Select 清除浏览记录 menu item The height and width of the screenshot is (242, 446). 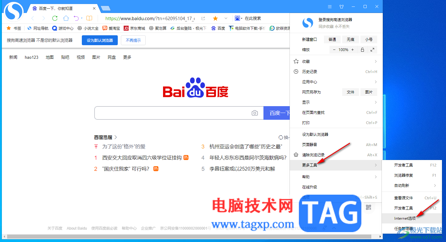(x=336, y=155)
